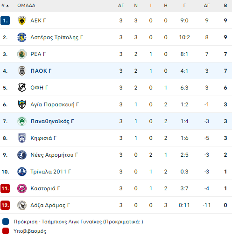Click the Καστοριά Γ pink logo
The height and width of the screenshot is (236, 232).
22,188
